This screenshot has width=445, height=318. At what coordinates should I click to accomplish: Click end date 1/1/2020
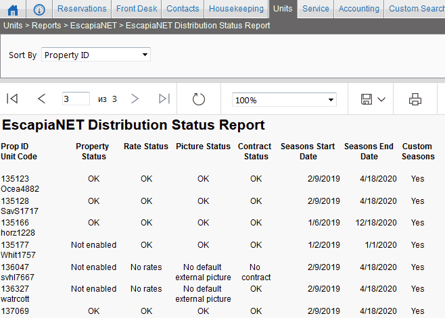pyautogui.click(x=381, y=245)
